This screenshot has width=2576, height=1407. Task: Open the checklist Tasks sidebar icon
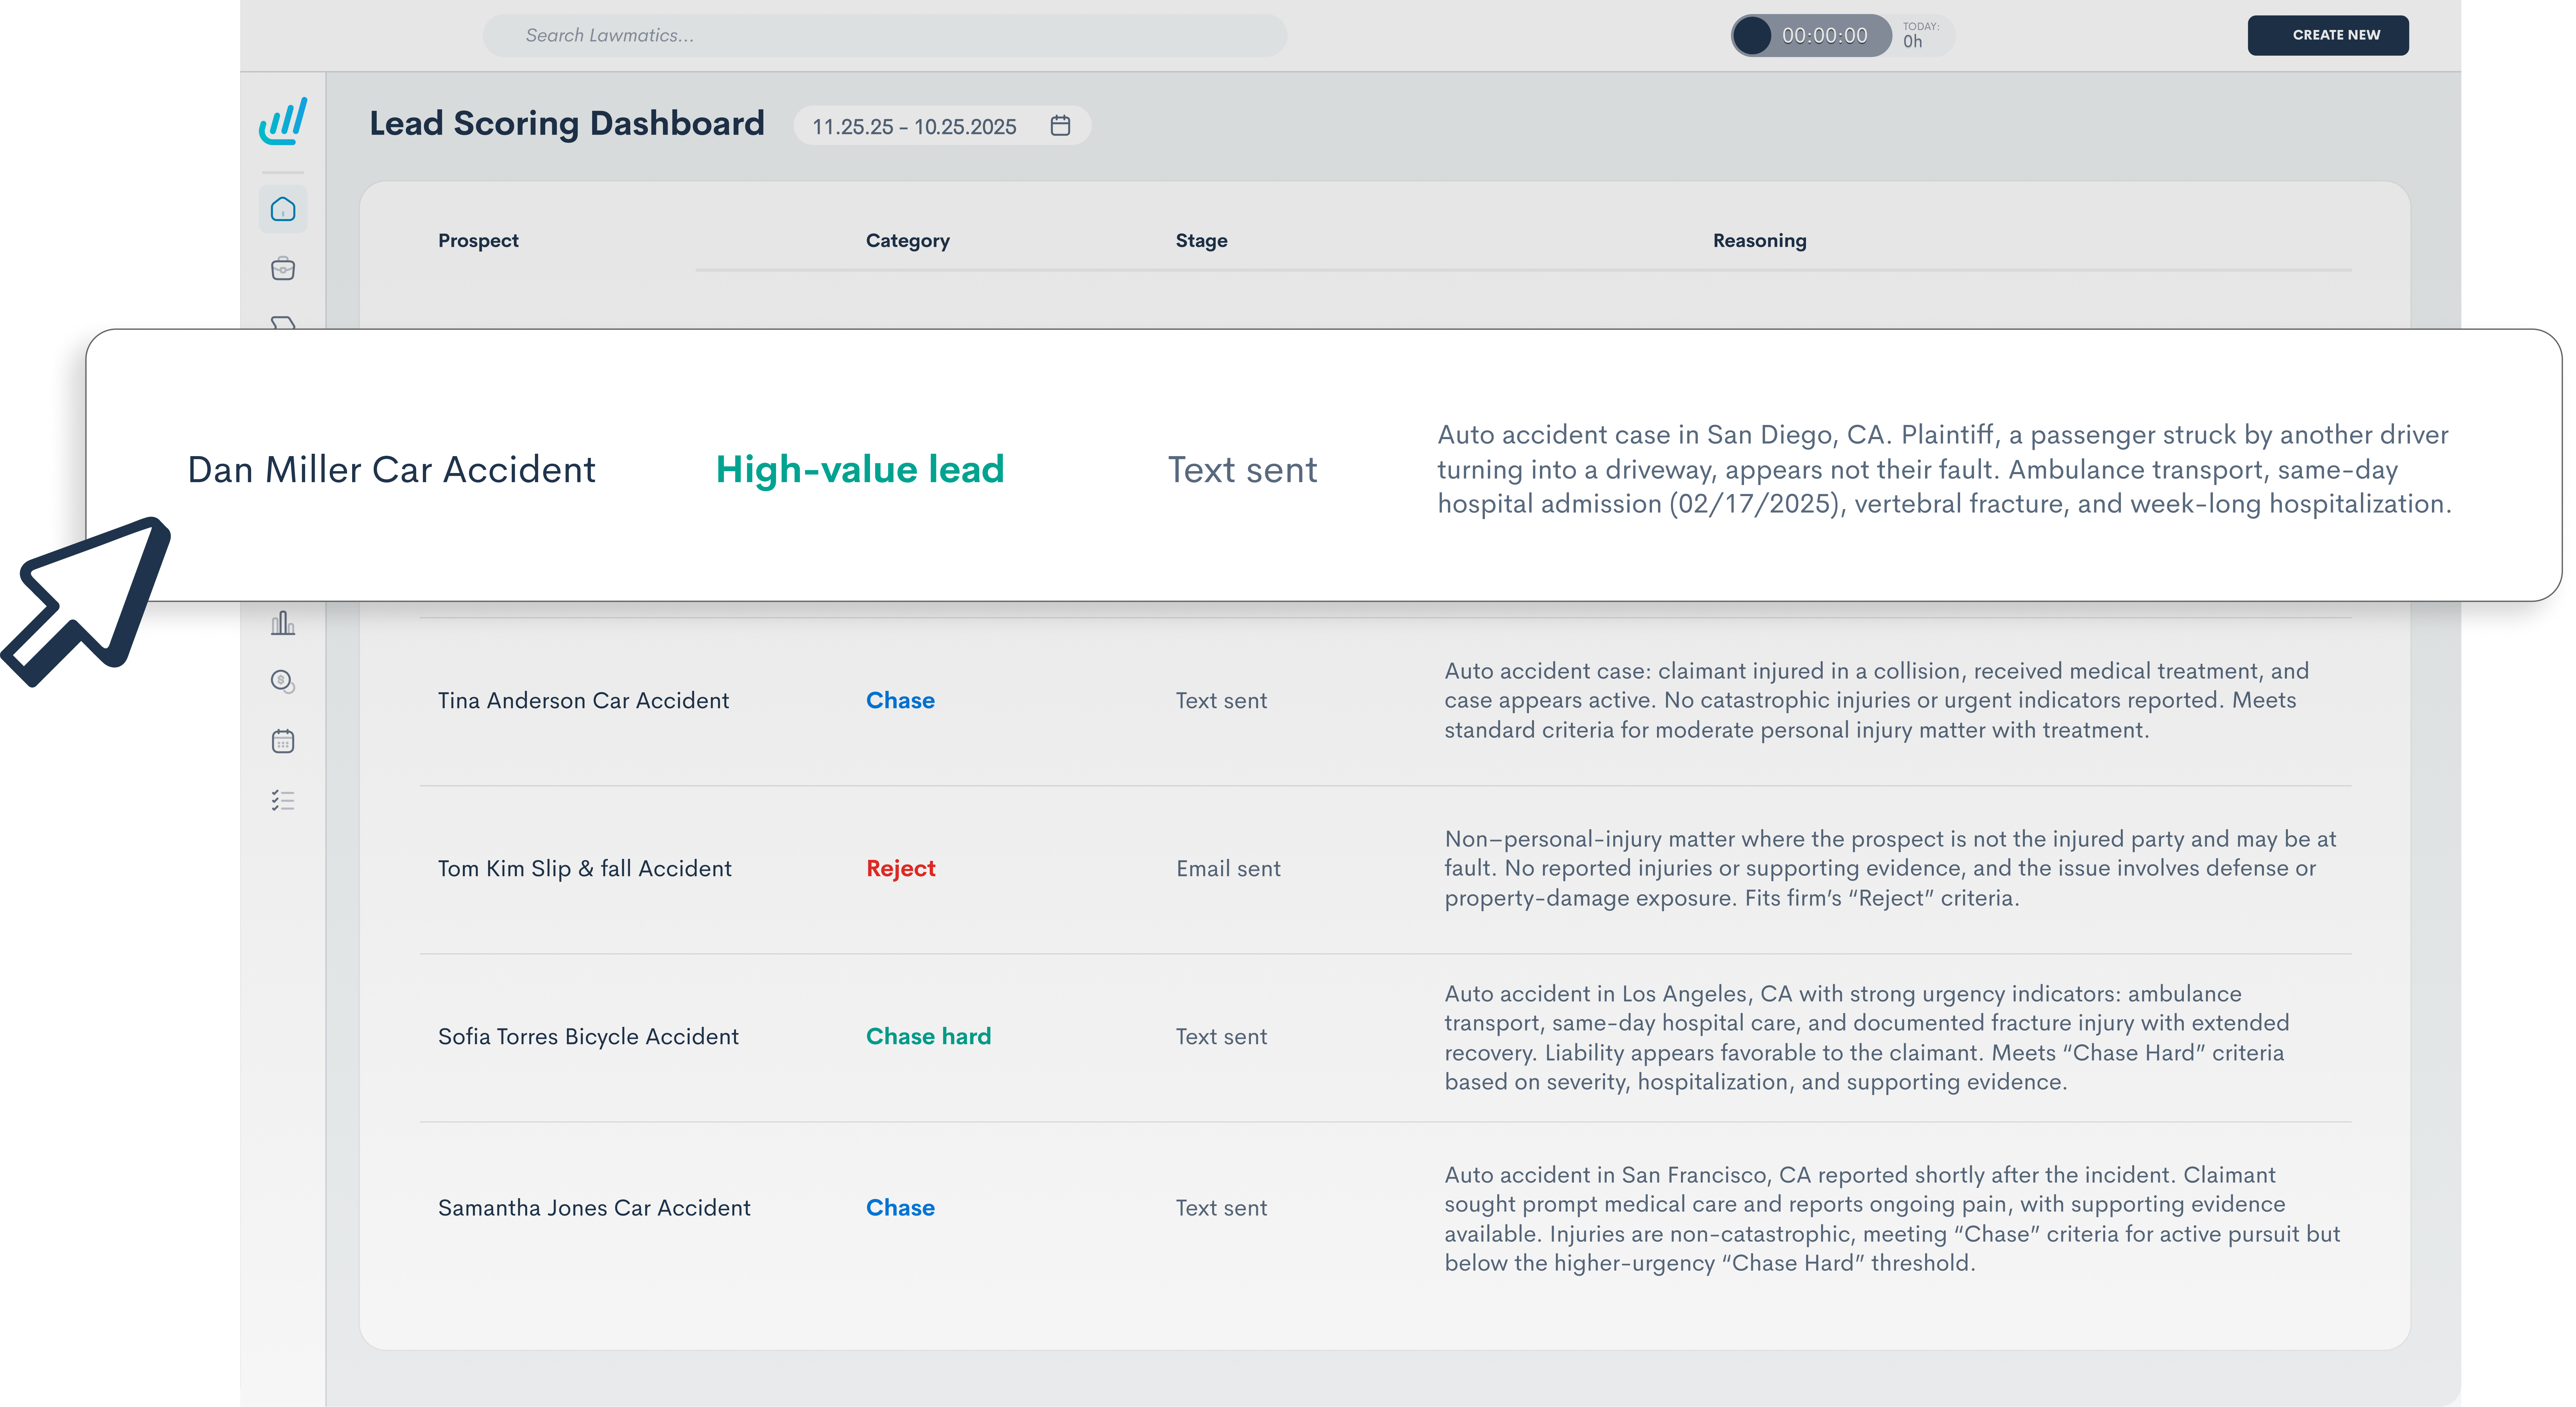coord(283,800)
